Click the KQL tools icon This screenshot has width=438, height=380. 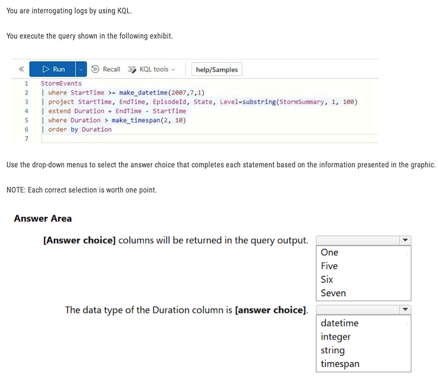click(132, 70)
